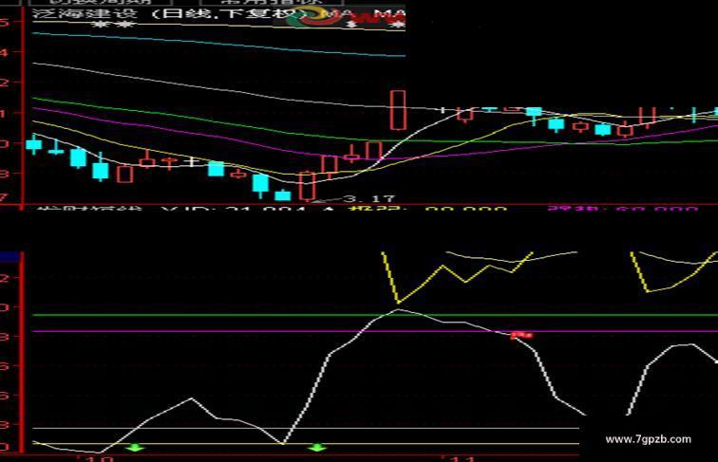Select the tallest hollow red candlestick
Image resolution: width=718 pixels, height=462 pixels.
(x=398, y=110)
